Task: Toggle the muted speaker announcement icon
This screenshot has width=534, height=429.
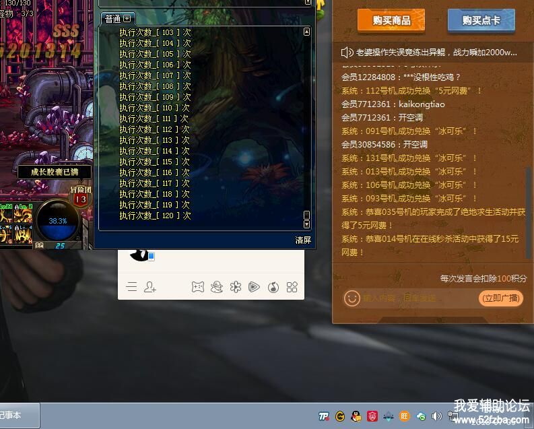Action: point(347,52)
